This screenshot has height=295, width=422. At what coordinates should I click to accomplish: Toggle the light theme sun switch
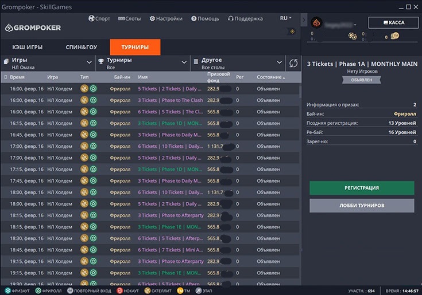292,32
